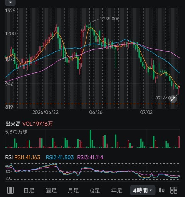Select the Q足 quarterly timeframe

click(95, 190)
